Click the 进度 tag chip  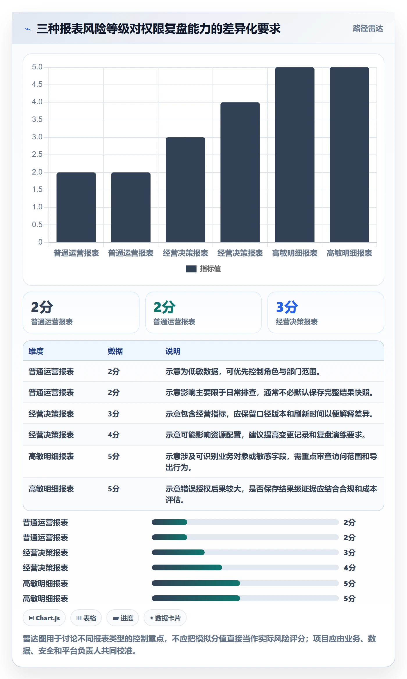tap(123, 618)
